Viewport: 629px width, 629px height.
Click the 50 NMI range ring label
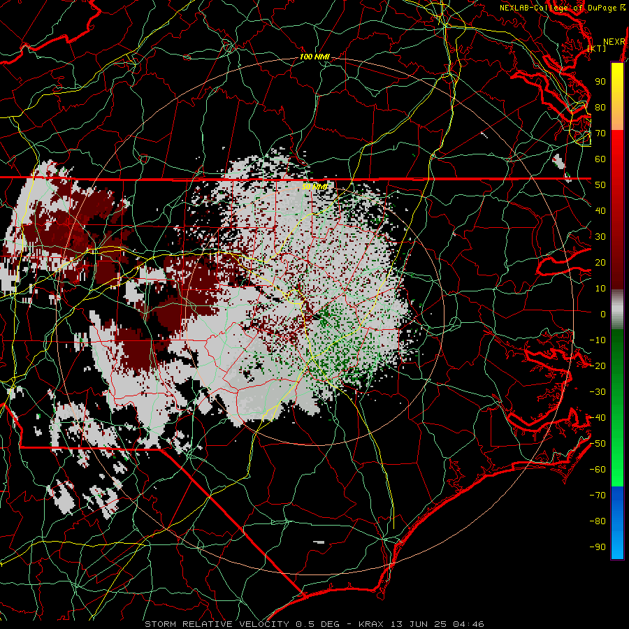point(314,187)
